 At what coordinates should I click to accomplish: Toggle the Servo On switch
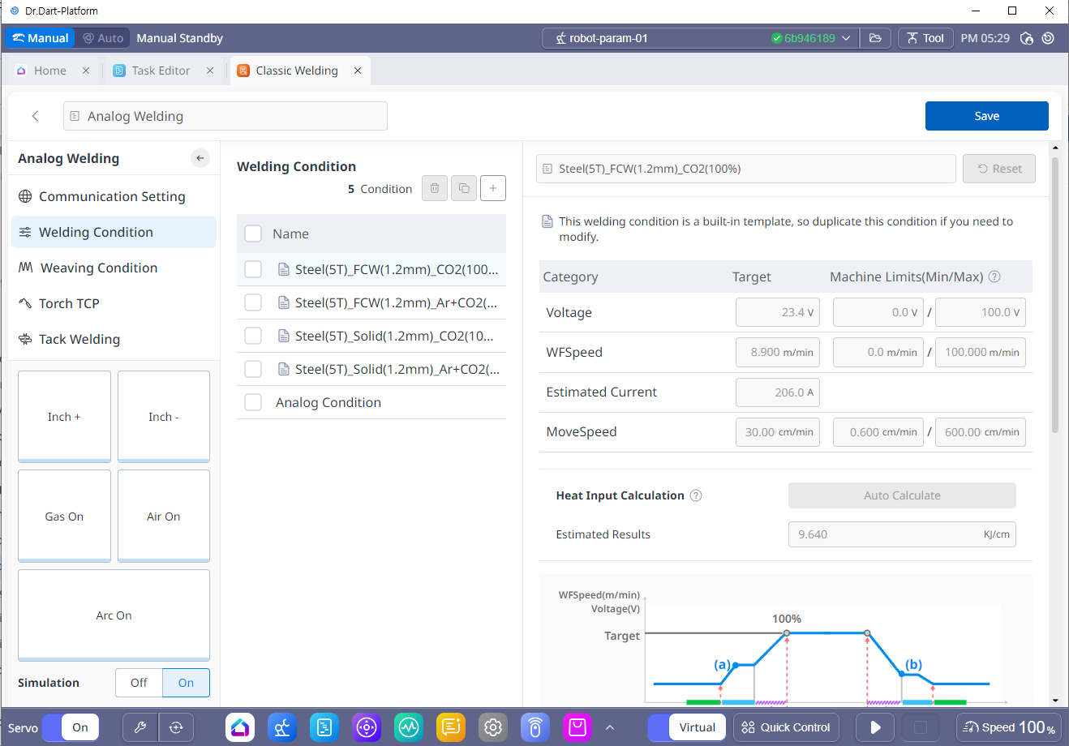click(71, 727)
